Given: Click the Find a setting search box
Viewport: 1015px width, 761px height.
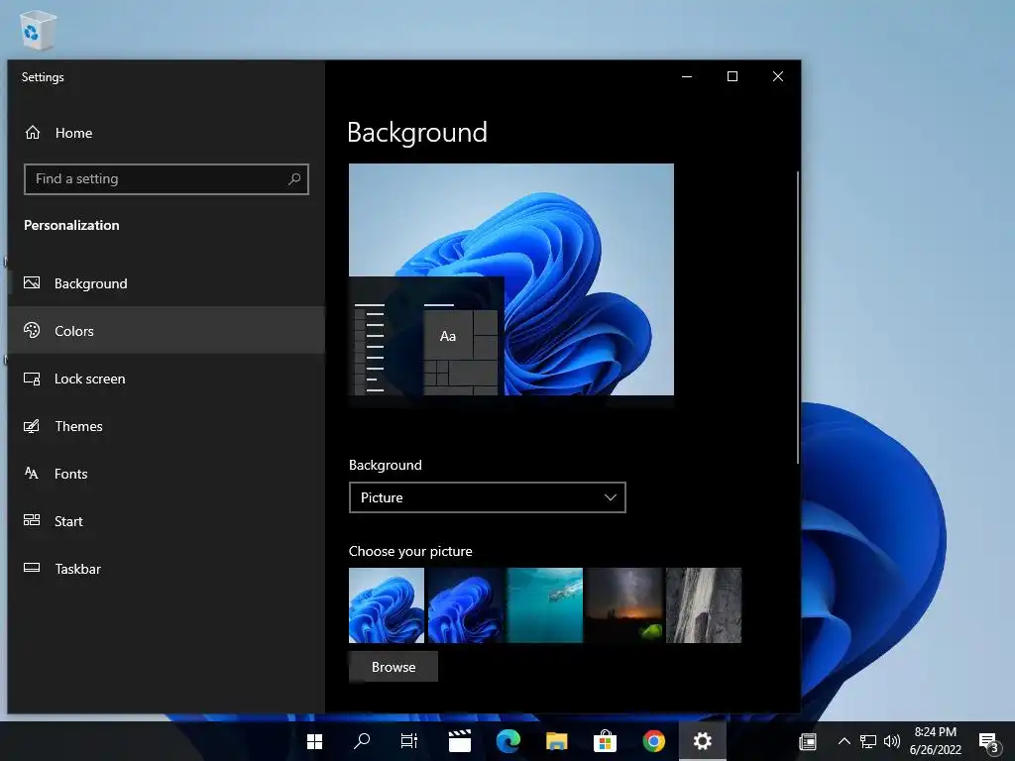Looking at the screenshot, I should coord(167,178).
